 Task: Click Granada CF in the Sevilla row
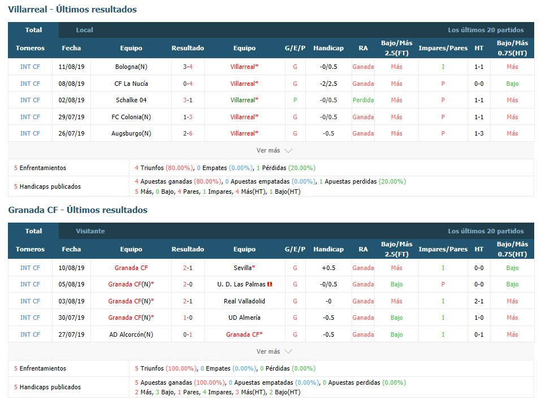131,268
